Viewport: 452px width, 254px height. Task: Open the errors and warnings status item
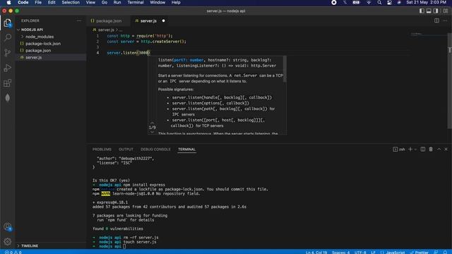pos(13,252)
